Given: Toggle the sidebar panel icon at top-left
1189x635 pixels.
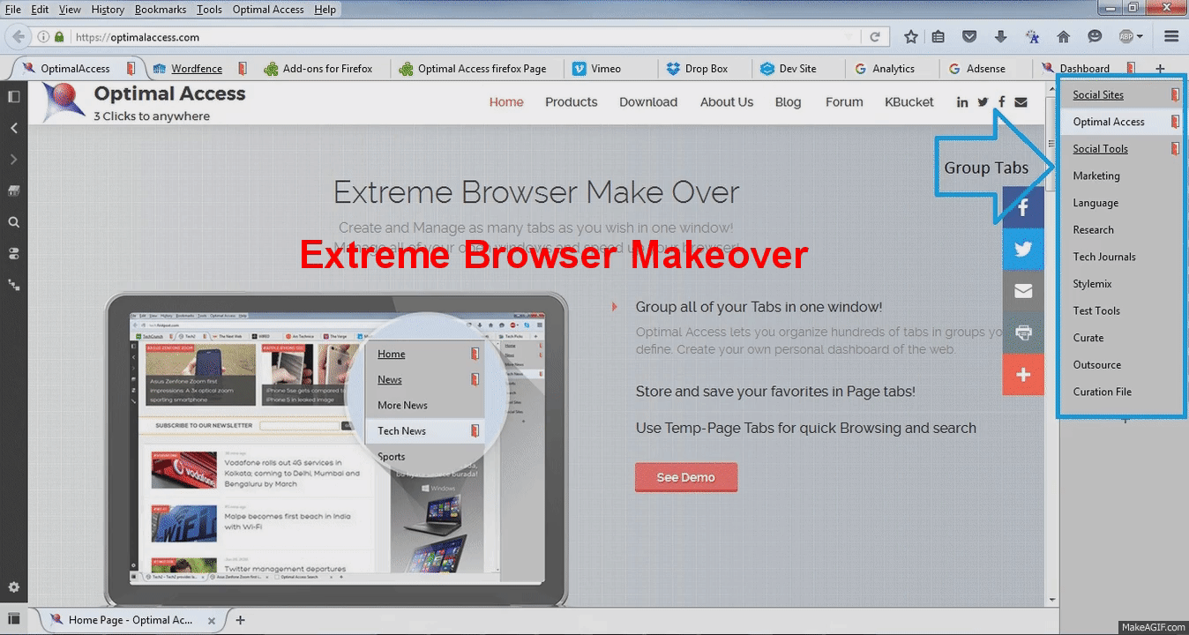Looking at the screenshot, I should point(13,96).
